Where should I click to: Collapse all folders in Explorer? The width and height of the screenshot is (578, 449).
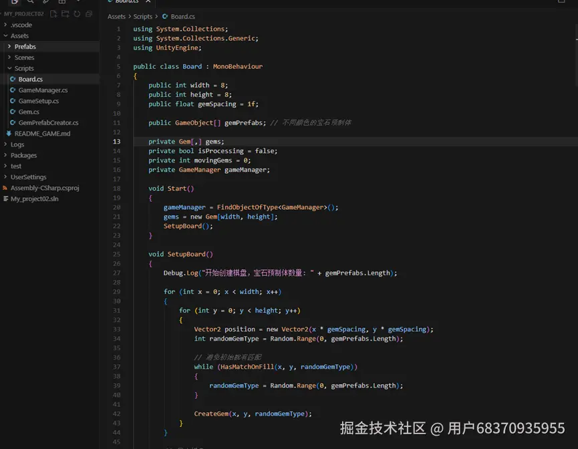(88, 13)
